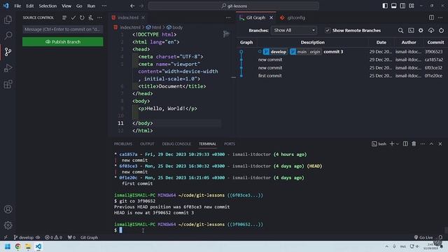Click the Publish Branch button
448x252 pixels.
pos(63,42)
